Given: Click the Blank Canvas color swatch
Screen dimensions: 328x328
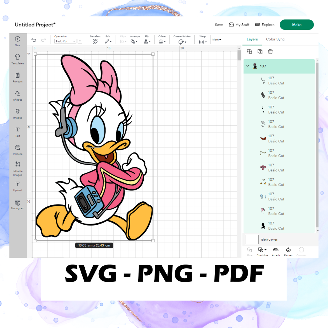Looking at the screenshot, I should (x=252, y=240).
